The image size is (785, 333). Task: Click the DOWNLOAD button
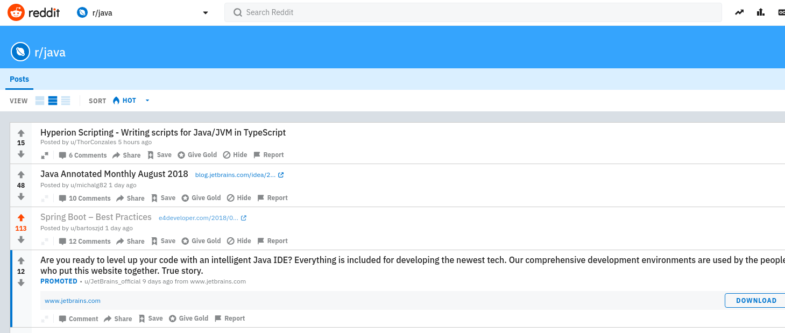point(756,301)
